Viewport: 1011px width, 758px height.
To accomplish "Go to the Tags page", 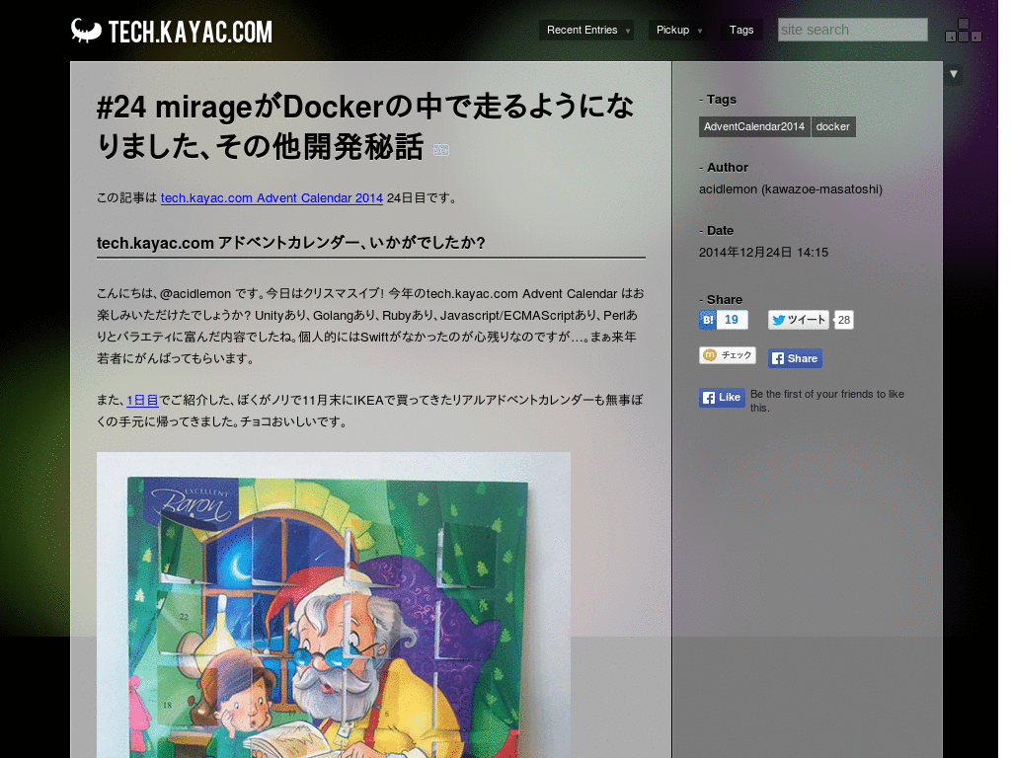I will tap(741, 30).
